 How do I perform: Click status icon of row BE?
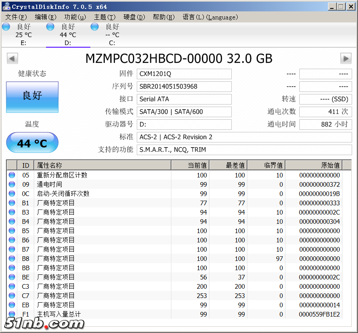12,277
